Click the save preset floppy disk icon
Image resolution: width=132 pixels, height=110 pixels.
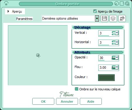(104, 18)
